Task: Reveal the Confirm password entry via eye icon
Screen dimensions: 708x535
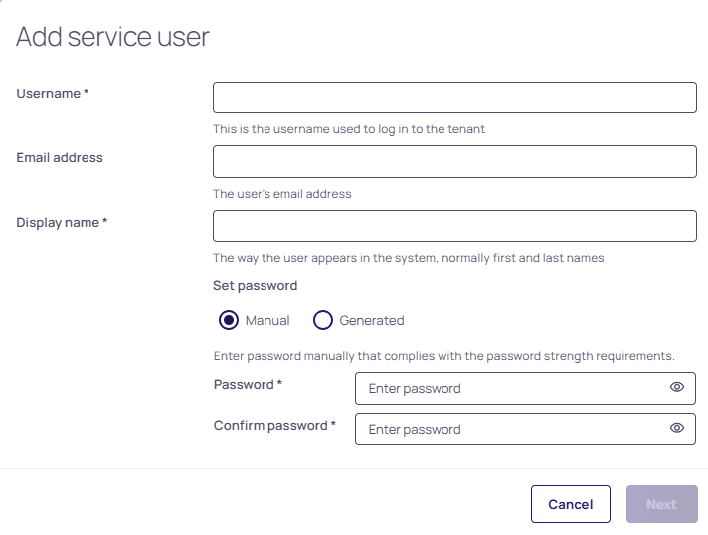Action: (677, 429)
